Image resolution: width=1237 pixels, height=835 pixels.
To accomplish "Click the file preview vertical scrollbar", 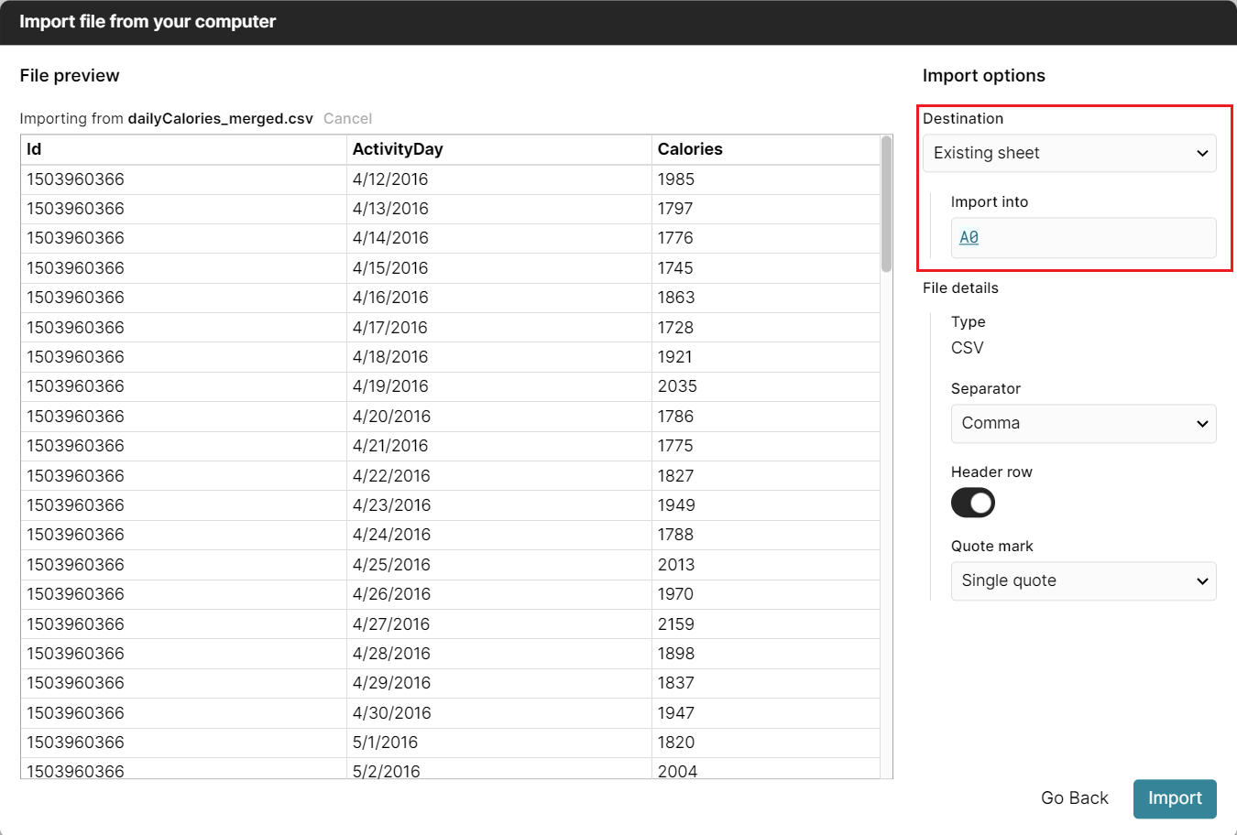I will 885,204.
